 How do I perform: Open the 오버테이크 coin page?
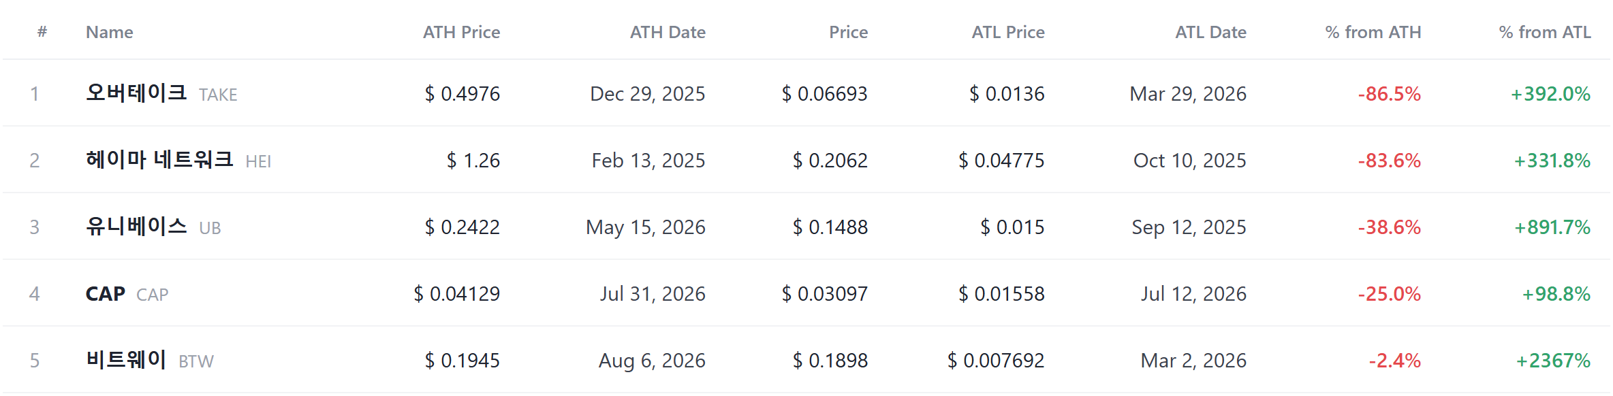(136, 93)
